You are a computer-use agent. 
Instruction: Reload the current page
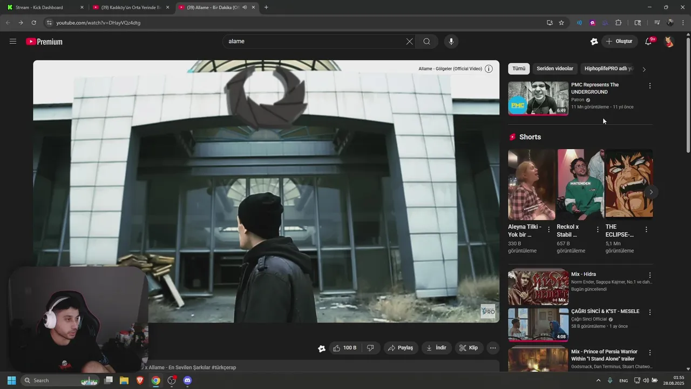point(33,23)
